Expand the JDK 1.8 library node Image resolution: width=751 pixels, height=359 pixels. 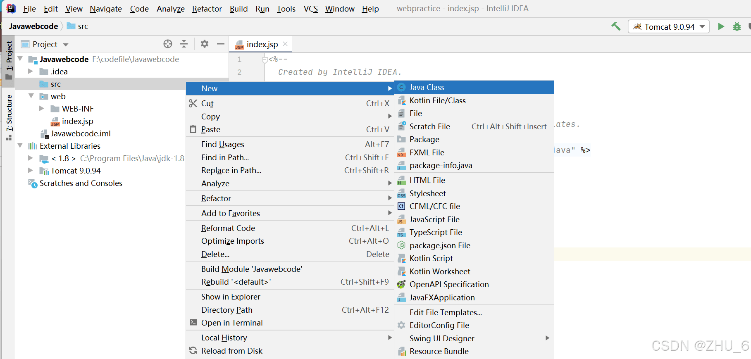click(30, 158)
